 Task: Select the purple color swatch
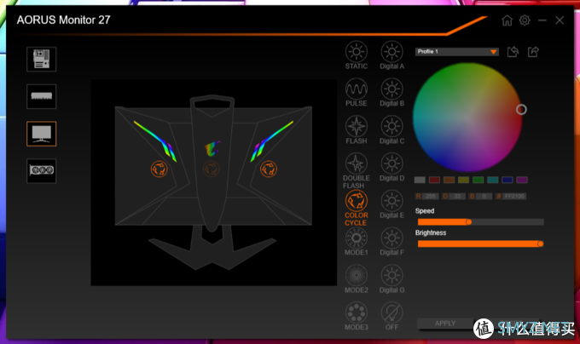522,180
